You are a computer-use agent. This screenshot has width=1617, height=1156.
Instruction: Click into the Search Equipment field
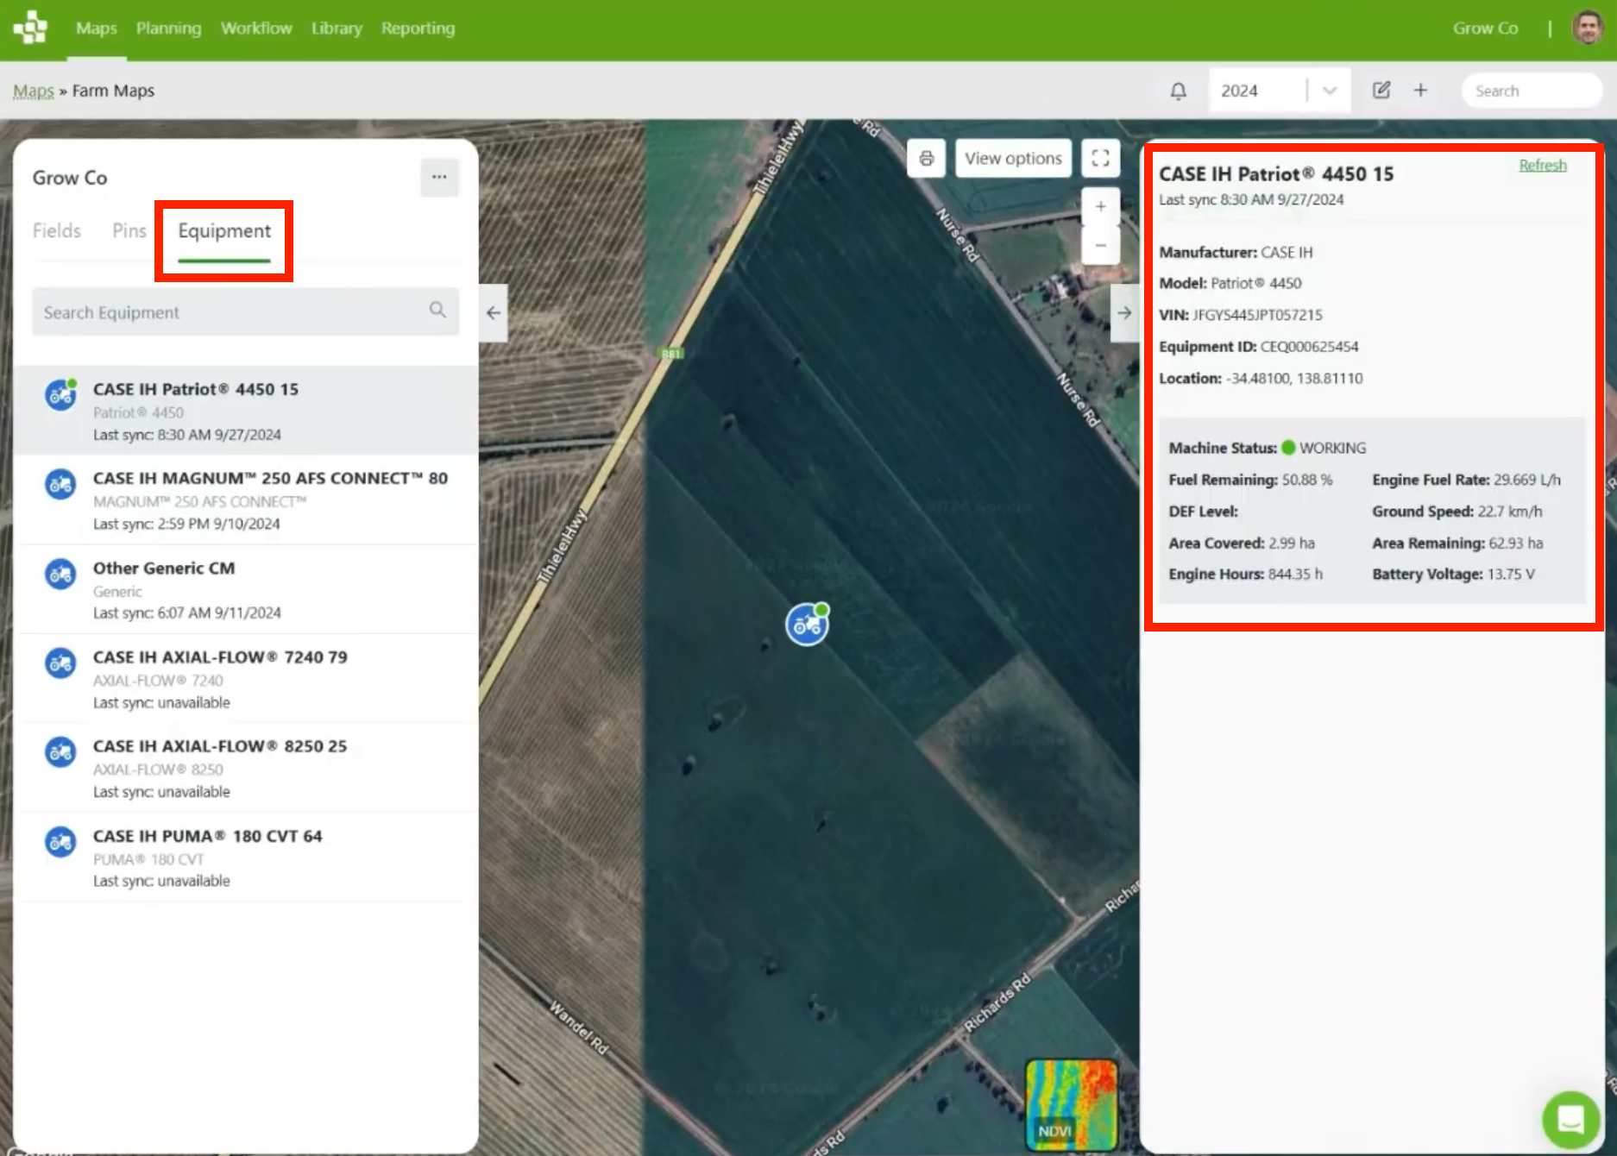click(245, 311)
